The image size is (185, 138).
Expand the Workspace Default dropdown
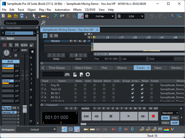[x=36, y=130]
